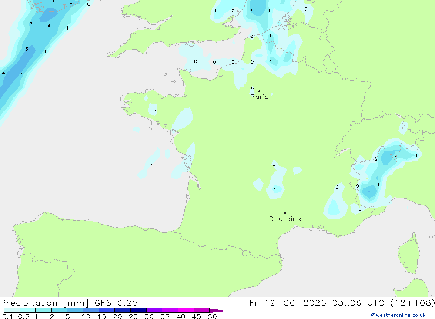
Task: Click the above-50 mm legend arrow tip
Action: [x=217, y=310]
